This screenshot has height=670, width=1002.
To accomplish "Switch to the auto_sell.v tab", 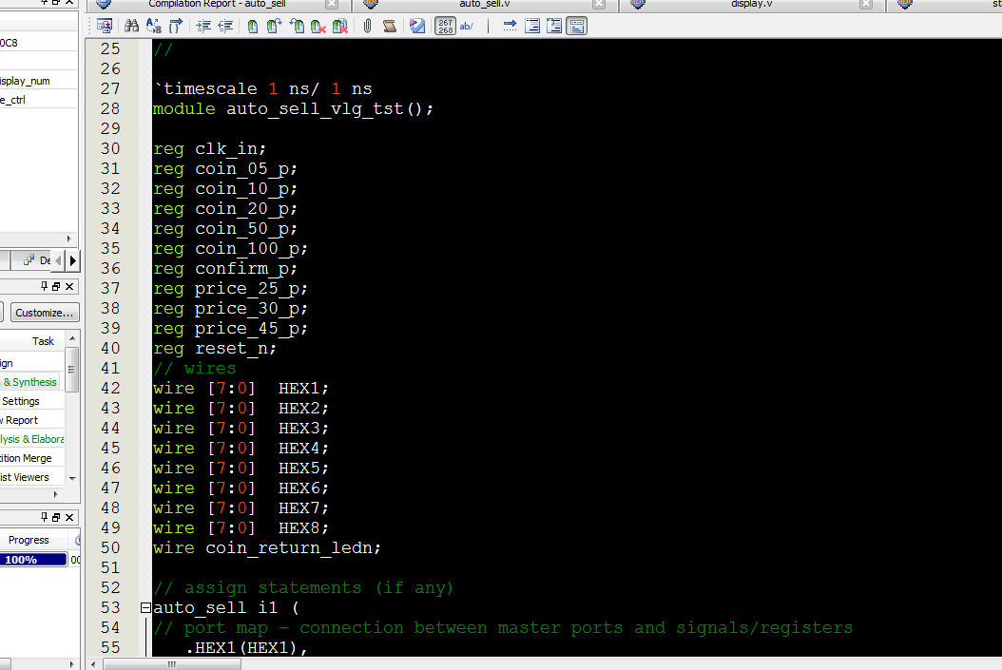I will (x=484, y=5).
